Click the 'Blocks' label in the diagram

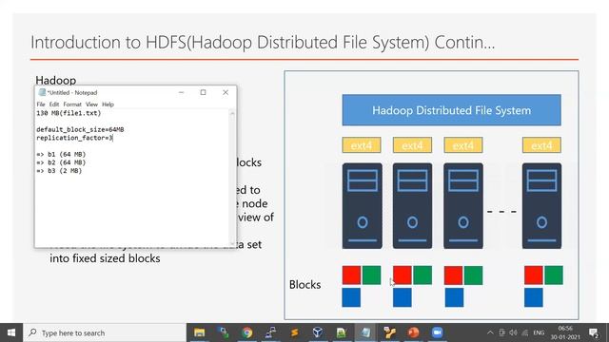304,285
